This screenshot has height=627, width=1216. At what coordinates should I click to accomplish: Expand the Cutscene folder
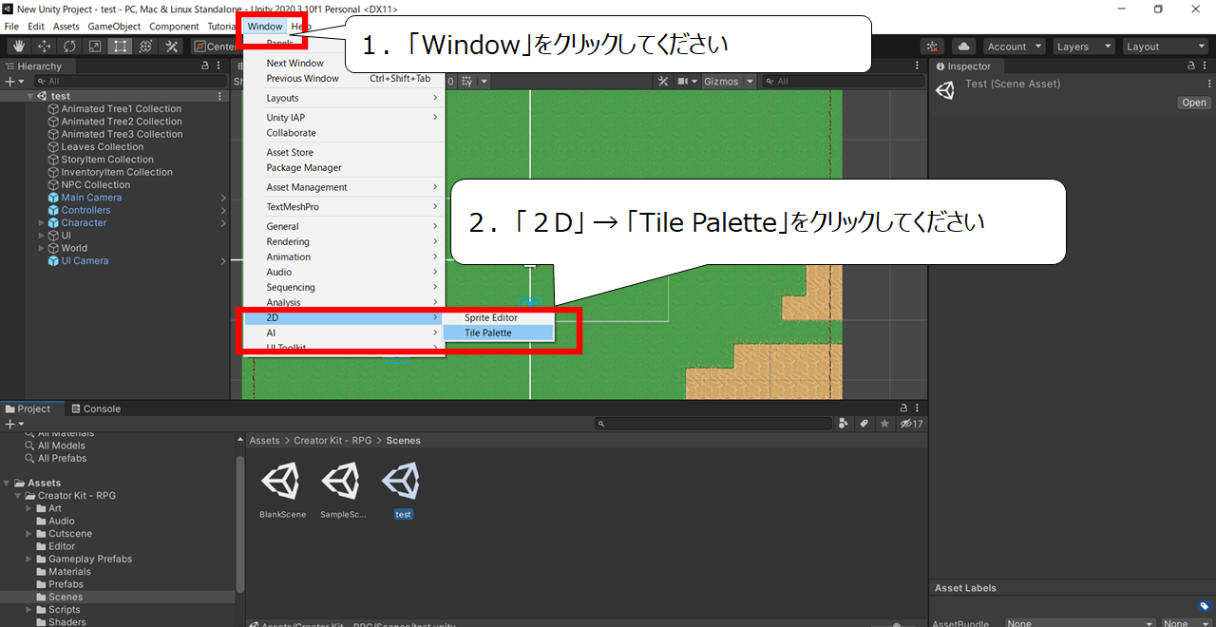pos(28,534)
